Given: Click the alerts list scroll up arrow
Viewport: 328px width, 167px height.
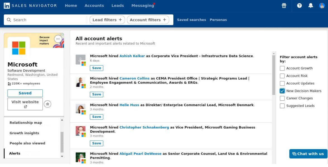Looking at the screenshot, I should tap(274, 54).
